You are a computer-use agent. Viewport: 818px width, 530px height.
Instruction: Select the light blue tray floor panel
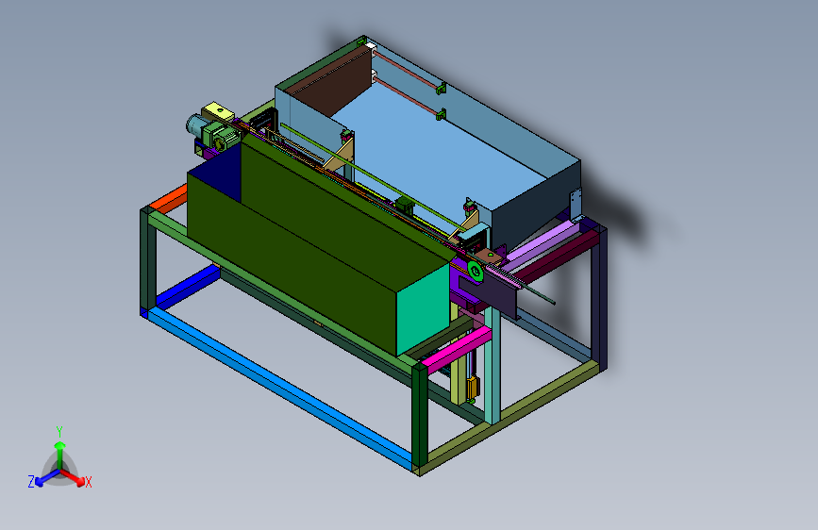[438, 157]
